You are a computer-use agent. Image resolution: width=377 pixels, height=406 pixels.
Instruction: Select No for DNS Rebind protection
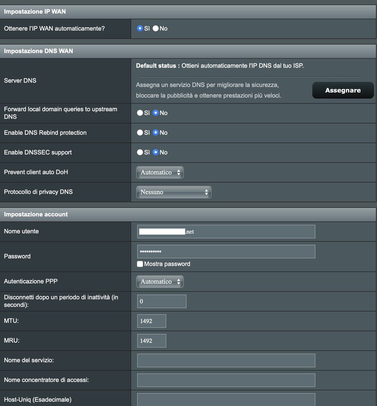click(155, 133)
